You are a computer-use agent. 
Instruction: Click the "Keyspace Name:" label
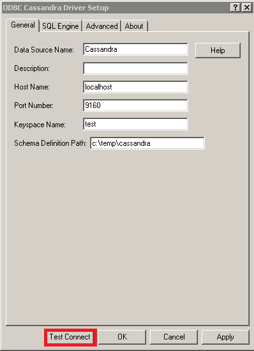click(40, 125)
